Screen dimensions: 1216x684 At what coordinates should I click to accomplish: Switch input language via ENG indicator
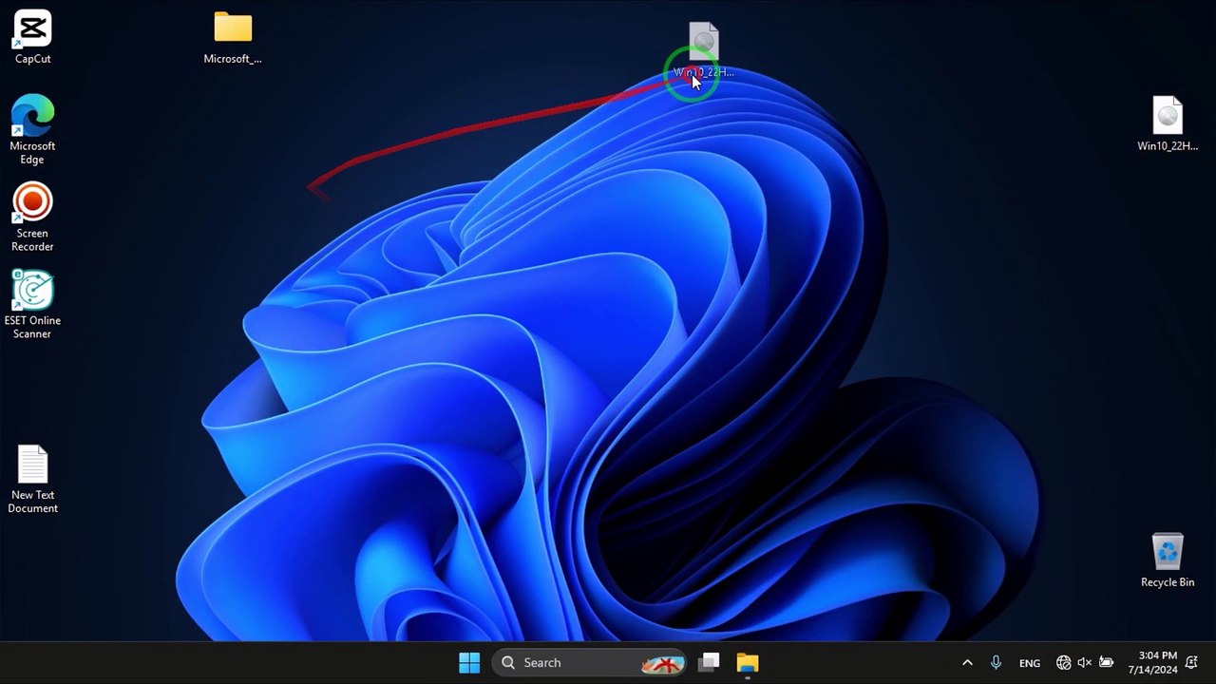coord(1030,663)
